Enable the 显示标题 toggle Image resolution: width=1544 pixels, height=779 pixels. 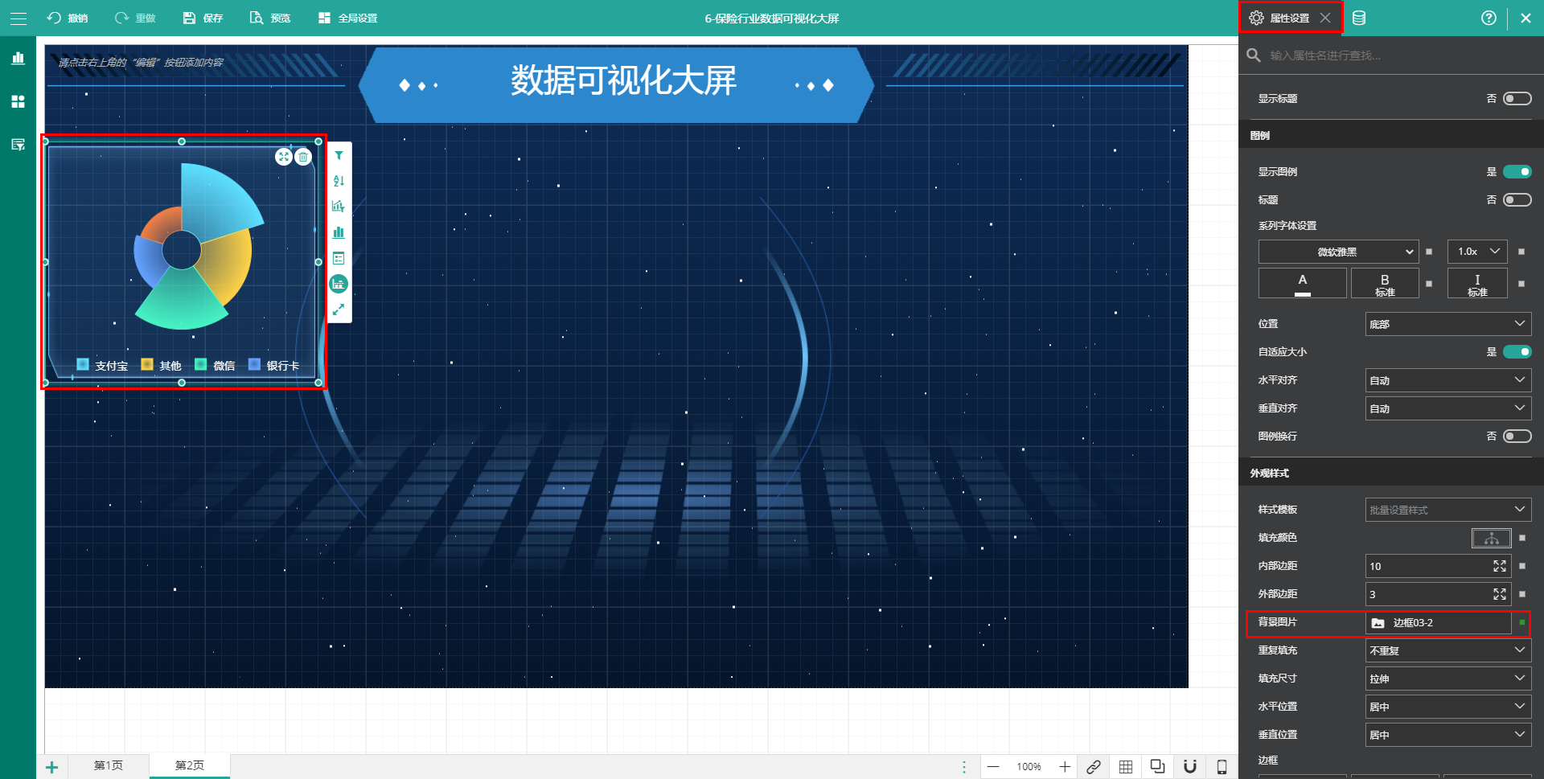point(1517,99)
